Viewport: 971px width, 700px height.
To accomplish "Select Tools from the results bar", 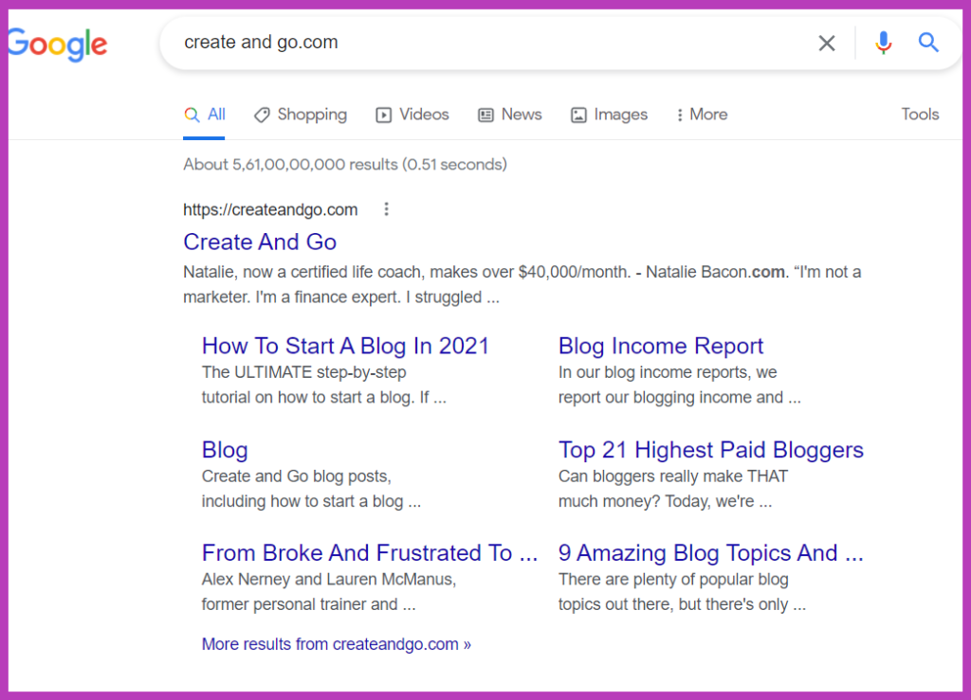I will pos(919,114).
